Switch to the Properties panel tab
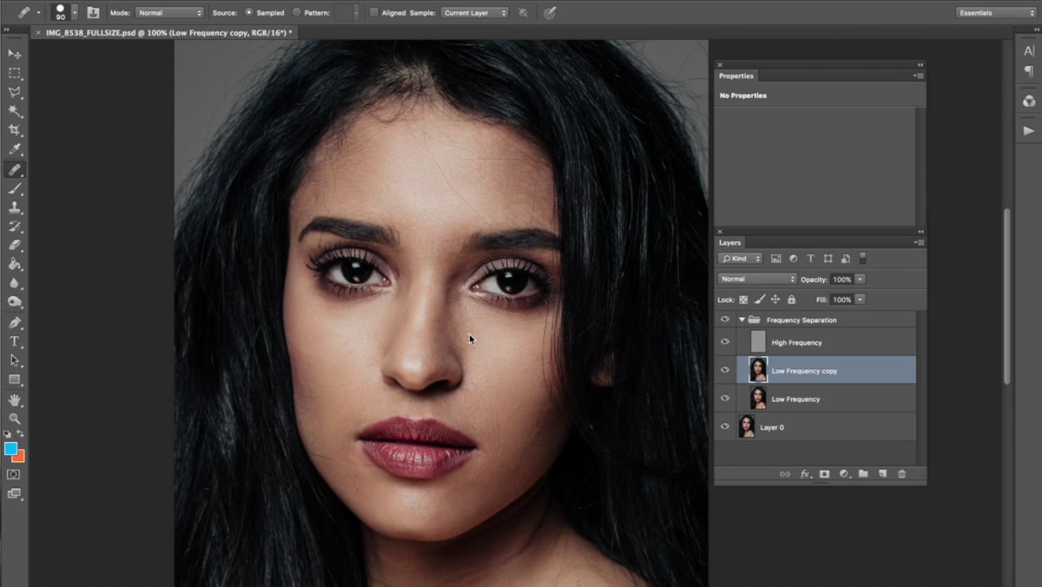Image resolution: width=1042 pixels, height=587 pixels. pos(736,76)
